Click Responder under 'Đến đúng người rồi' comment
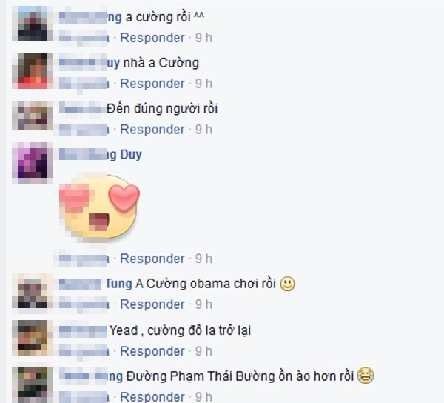 pyautogui.click(x=152, y=130)
